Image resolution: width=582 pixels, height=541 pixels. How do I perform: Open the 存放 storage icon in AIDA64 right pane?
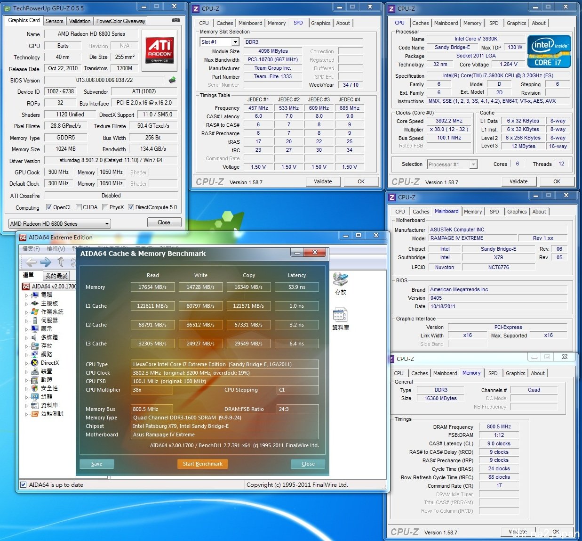(340, 279)
